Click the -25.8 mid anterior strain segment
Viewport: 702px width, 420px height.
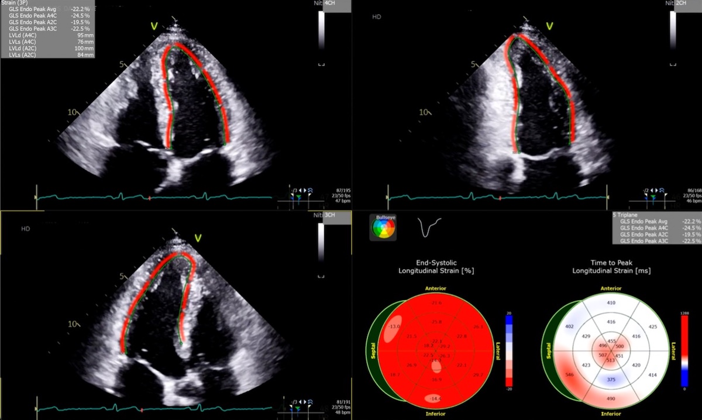436,322
